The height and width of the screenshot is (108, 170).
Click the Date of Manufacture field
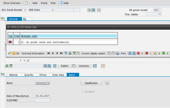(x=42, y=96)
